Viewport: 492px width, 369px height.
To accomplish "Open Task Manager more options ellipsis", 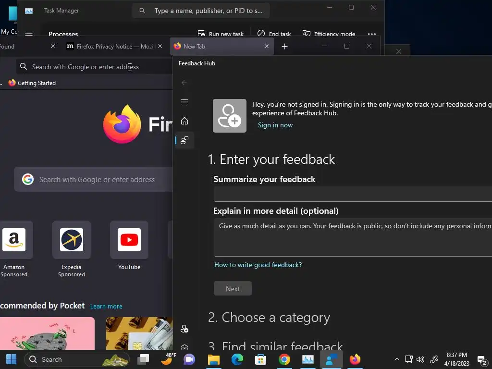I will pos(372,34).
